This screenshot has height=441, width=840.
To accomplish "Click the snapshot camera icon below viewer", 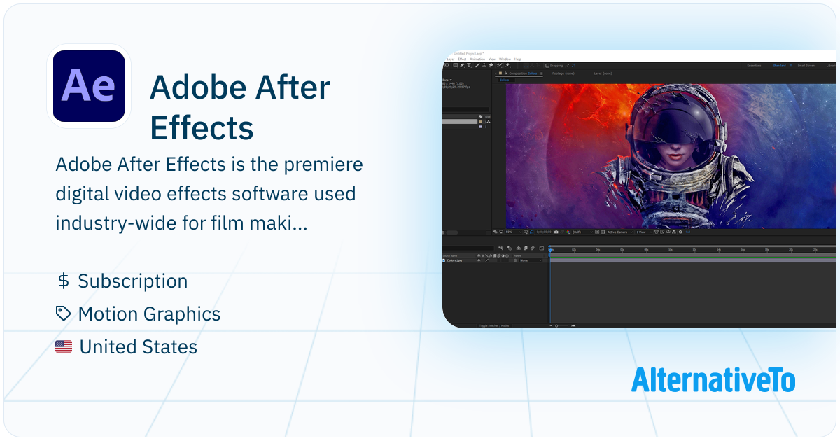I will tap(556, 232).
